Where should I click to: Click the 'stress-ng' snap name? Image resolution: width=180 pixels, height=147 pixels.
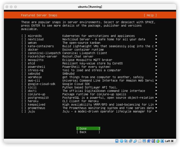click(36, 70)
